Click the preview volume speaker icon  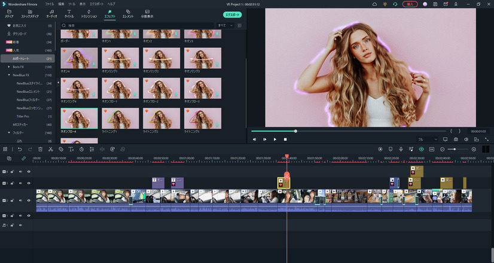click(466, 139)
